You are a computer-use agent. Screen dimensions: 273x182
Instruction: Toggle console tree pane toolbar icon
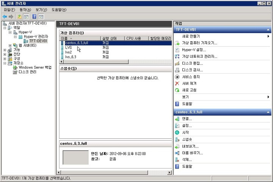click(x=26, y=17)
